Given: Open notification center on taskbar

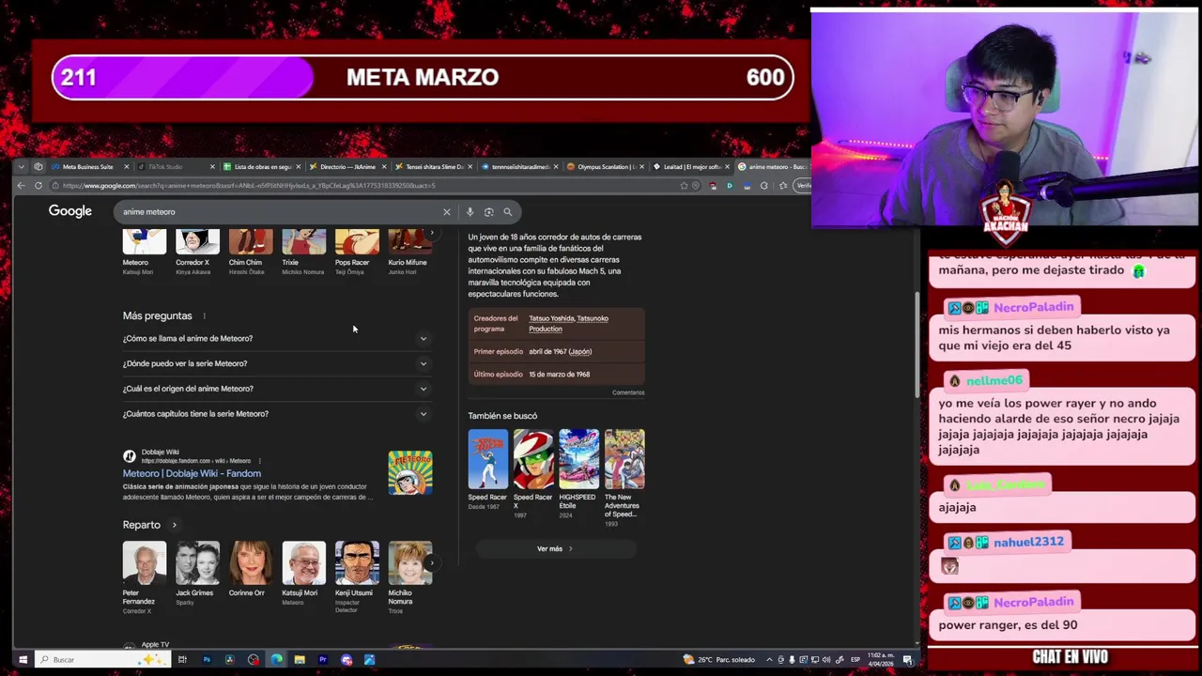Looking at the screenshot, I should [908, 660].
